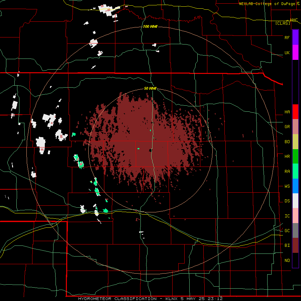Click the IC legend label
This screenshot has width=301, height=301.
point(287,216)
